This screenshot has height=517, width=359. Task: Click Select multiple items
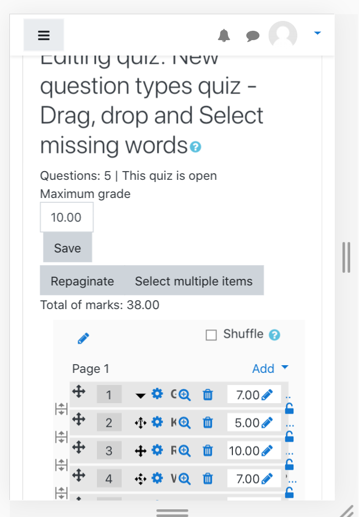[194, 281]
